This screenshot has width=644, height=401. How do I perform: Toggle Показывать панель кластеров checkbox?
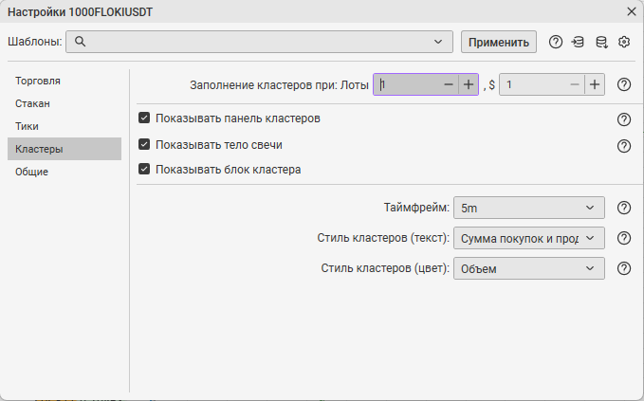pyautogui.click(x=144, y=119)
